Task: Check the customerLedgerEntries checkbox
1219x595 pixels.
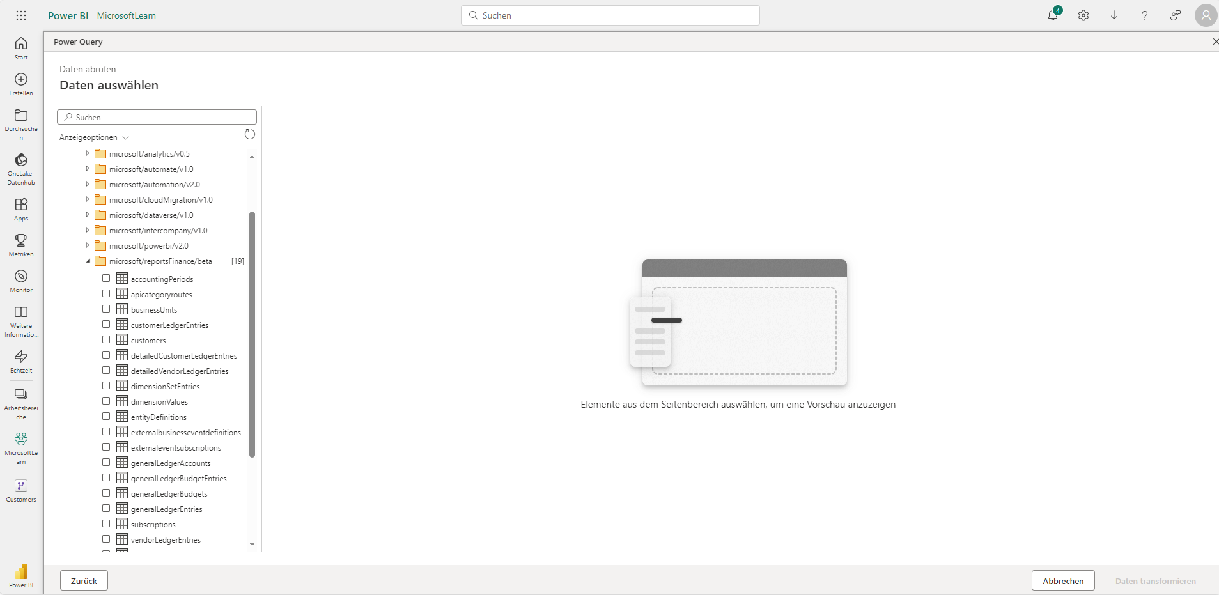Action: (x=106, y=324)
